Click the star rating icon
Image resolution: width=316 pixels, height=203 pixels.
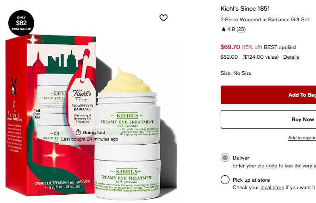(x=223, y=30)
